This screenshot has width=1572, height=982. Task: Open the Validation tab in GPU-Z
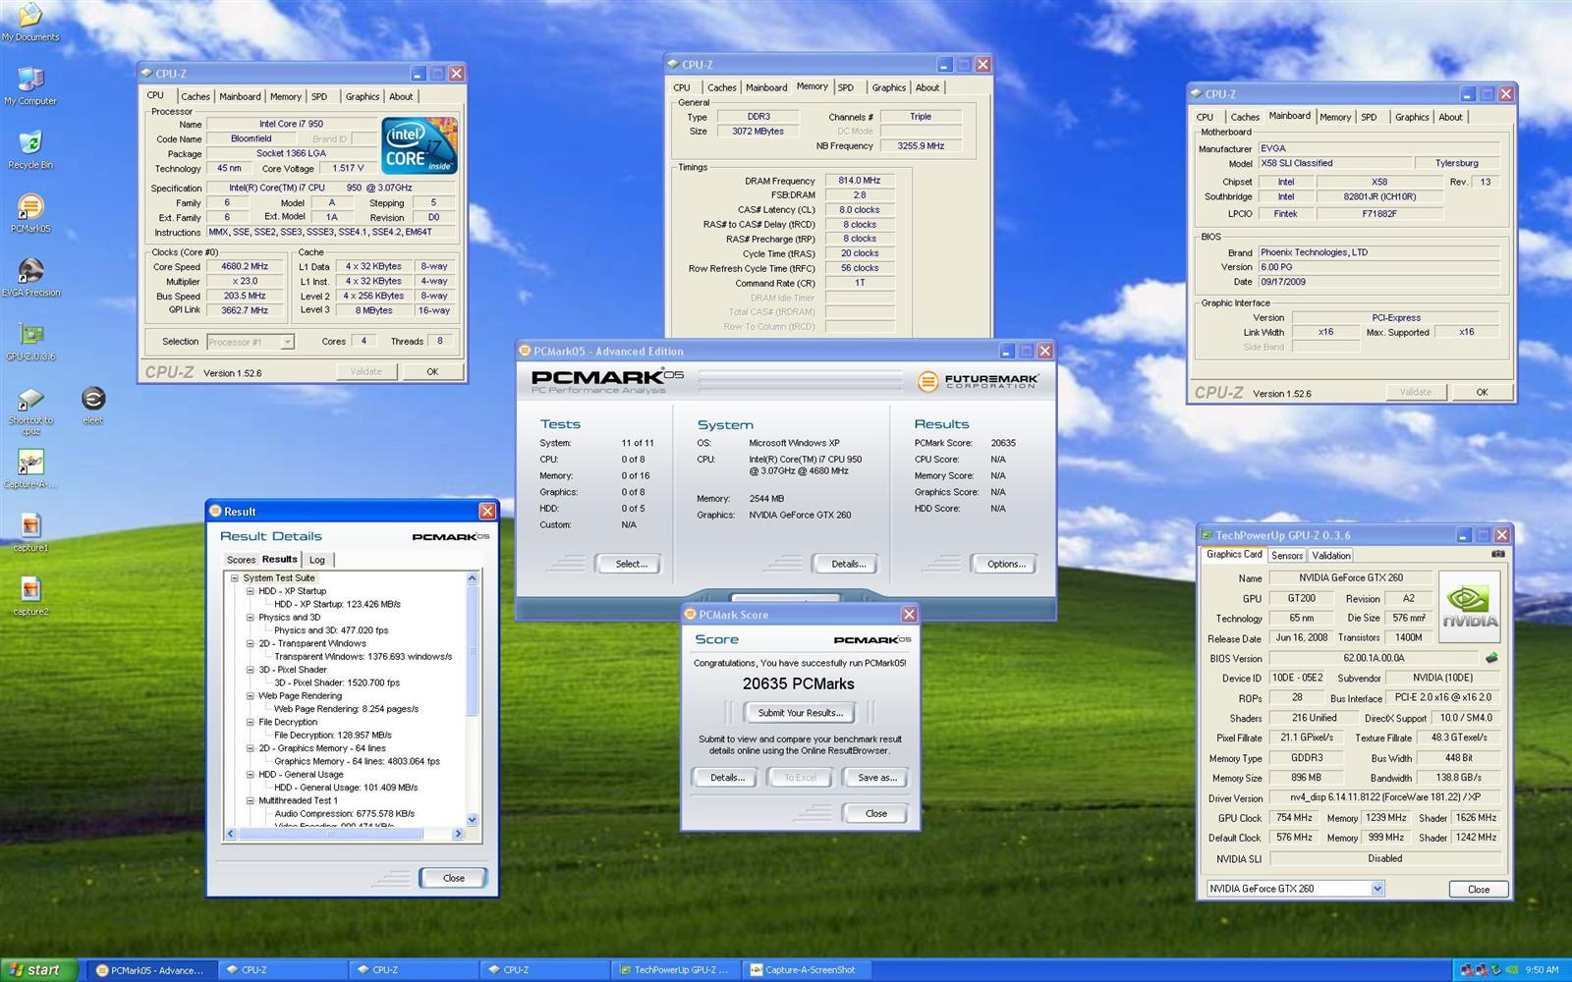[x=1331, y=556]
